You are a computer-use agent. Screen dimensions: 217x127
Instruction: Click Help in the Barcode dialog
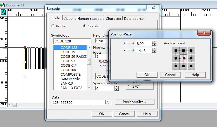pos(147,114)
